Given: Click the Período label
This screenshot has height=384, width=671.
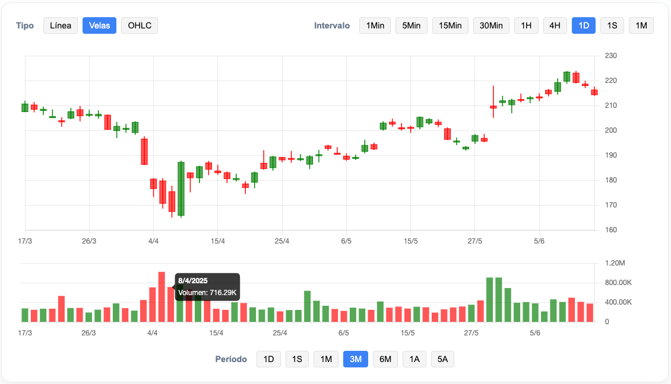Looking at the screenshot, I should coord(231,359).
